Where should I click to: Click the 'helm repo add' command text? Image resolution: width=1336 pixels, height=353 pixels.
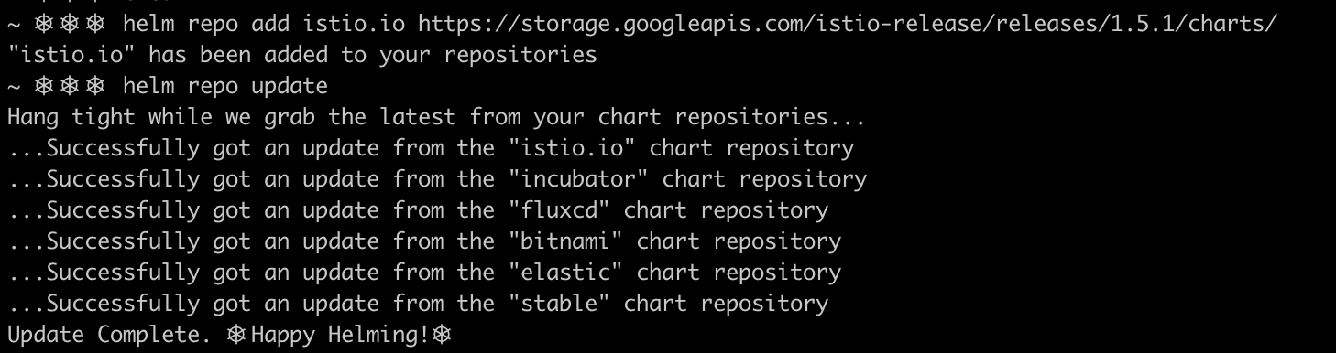(205, 24)
